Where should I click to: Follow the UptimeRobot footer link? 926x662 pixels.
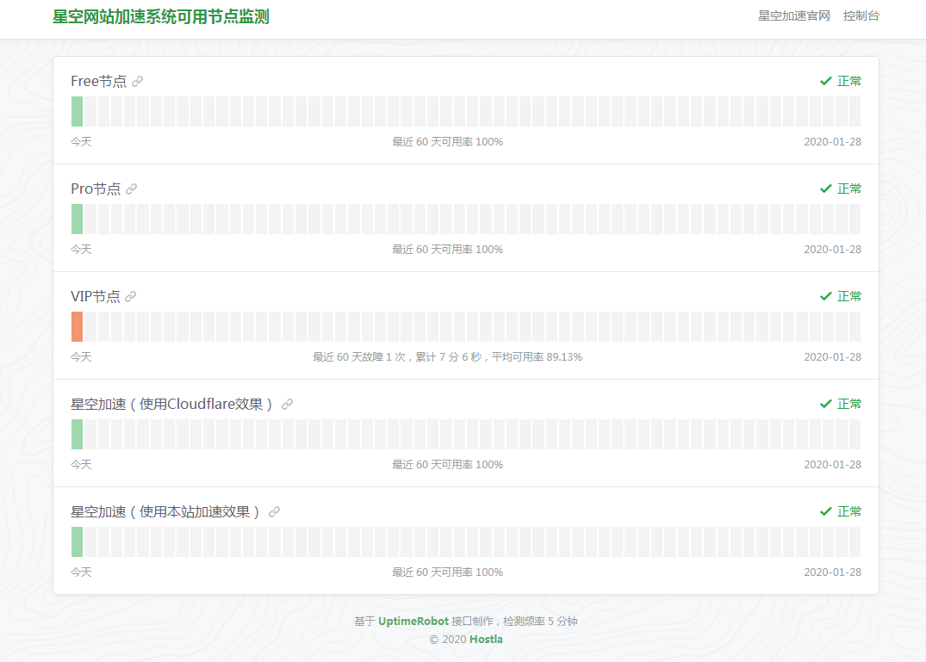(x=413, y=622)
